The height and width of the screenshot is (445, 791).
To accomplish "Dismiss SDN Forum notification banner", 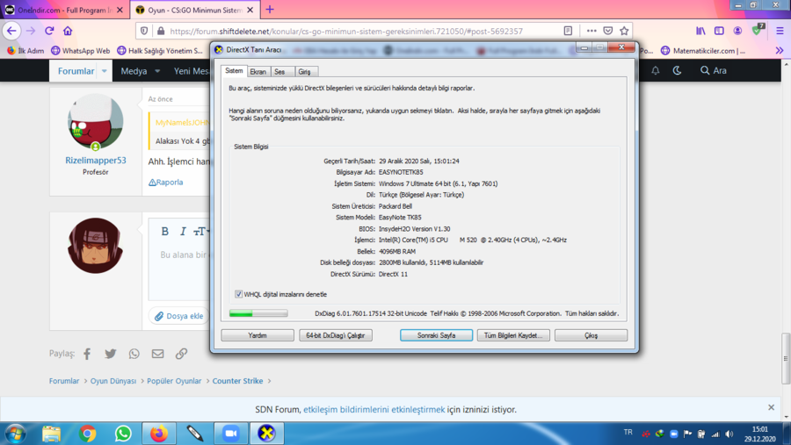I will tap(771, 407).
